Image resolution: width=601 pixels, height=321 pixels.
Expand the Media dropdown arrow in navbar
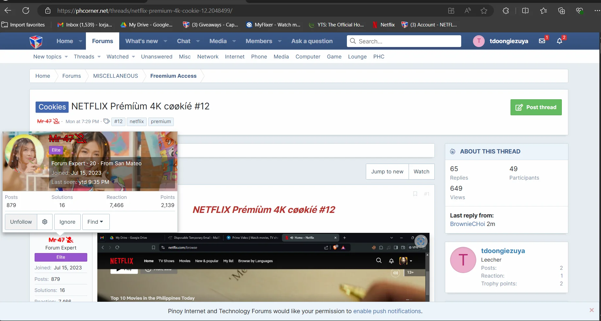(234, 41)
